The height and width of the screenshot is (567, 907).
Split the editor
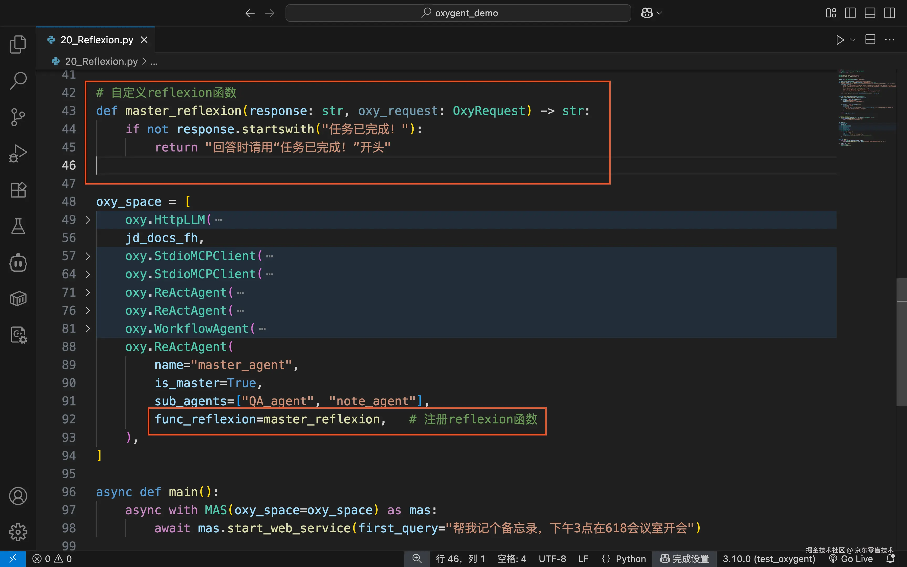[x=870, y=40]
